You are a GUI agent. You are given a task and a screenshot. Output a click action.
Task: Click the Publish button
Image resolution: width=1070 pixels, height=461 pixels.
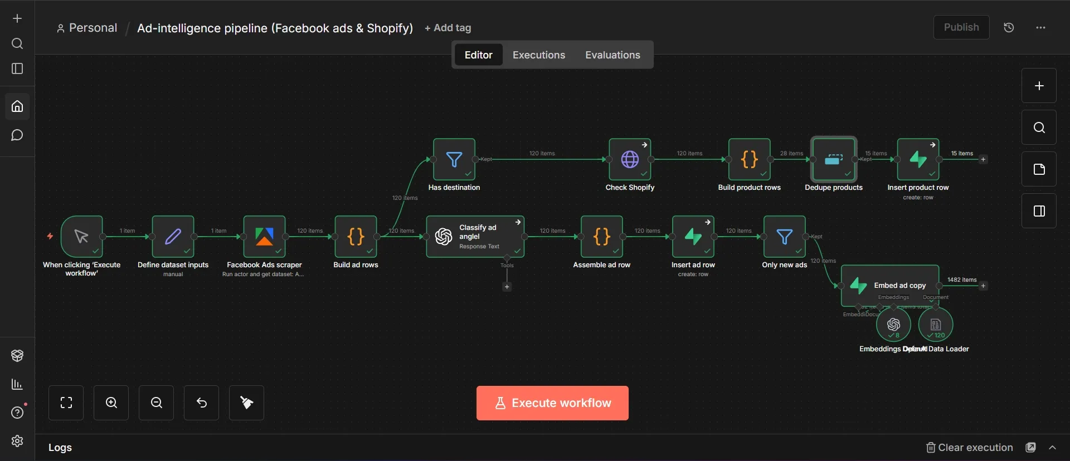(x=961, y=27)
